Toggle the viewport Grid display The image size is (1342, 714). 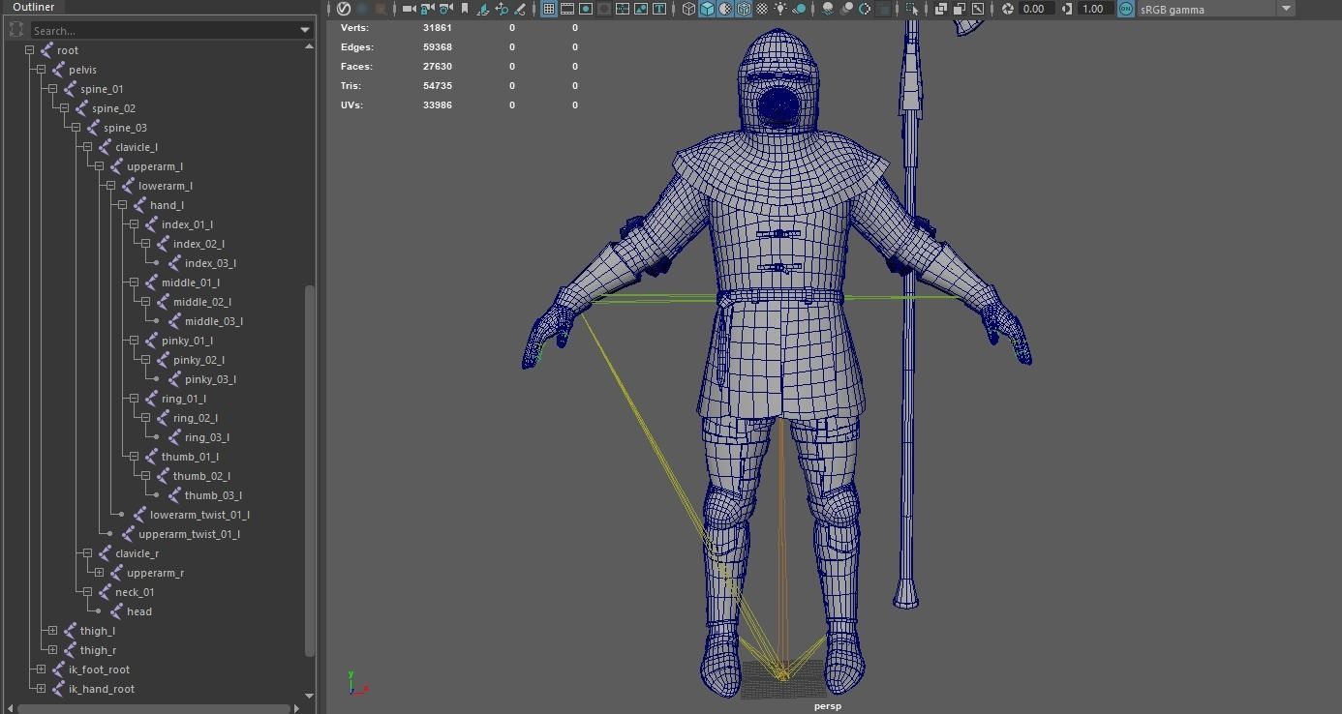tap(549, 9)
